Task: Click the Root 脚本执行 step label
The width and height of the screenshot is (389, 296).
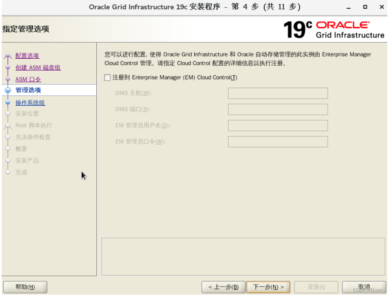Action: [x=34, y=125]
